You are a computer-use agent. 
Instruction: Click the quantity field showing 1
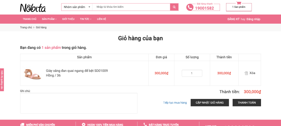[x=192, y=73]
